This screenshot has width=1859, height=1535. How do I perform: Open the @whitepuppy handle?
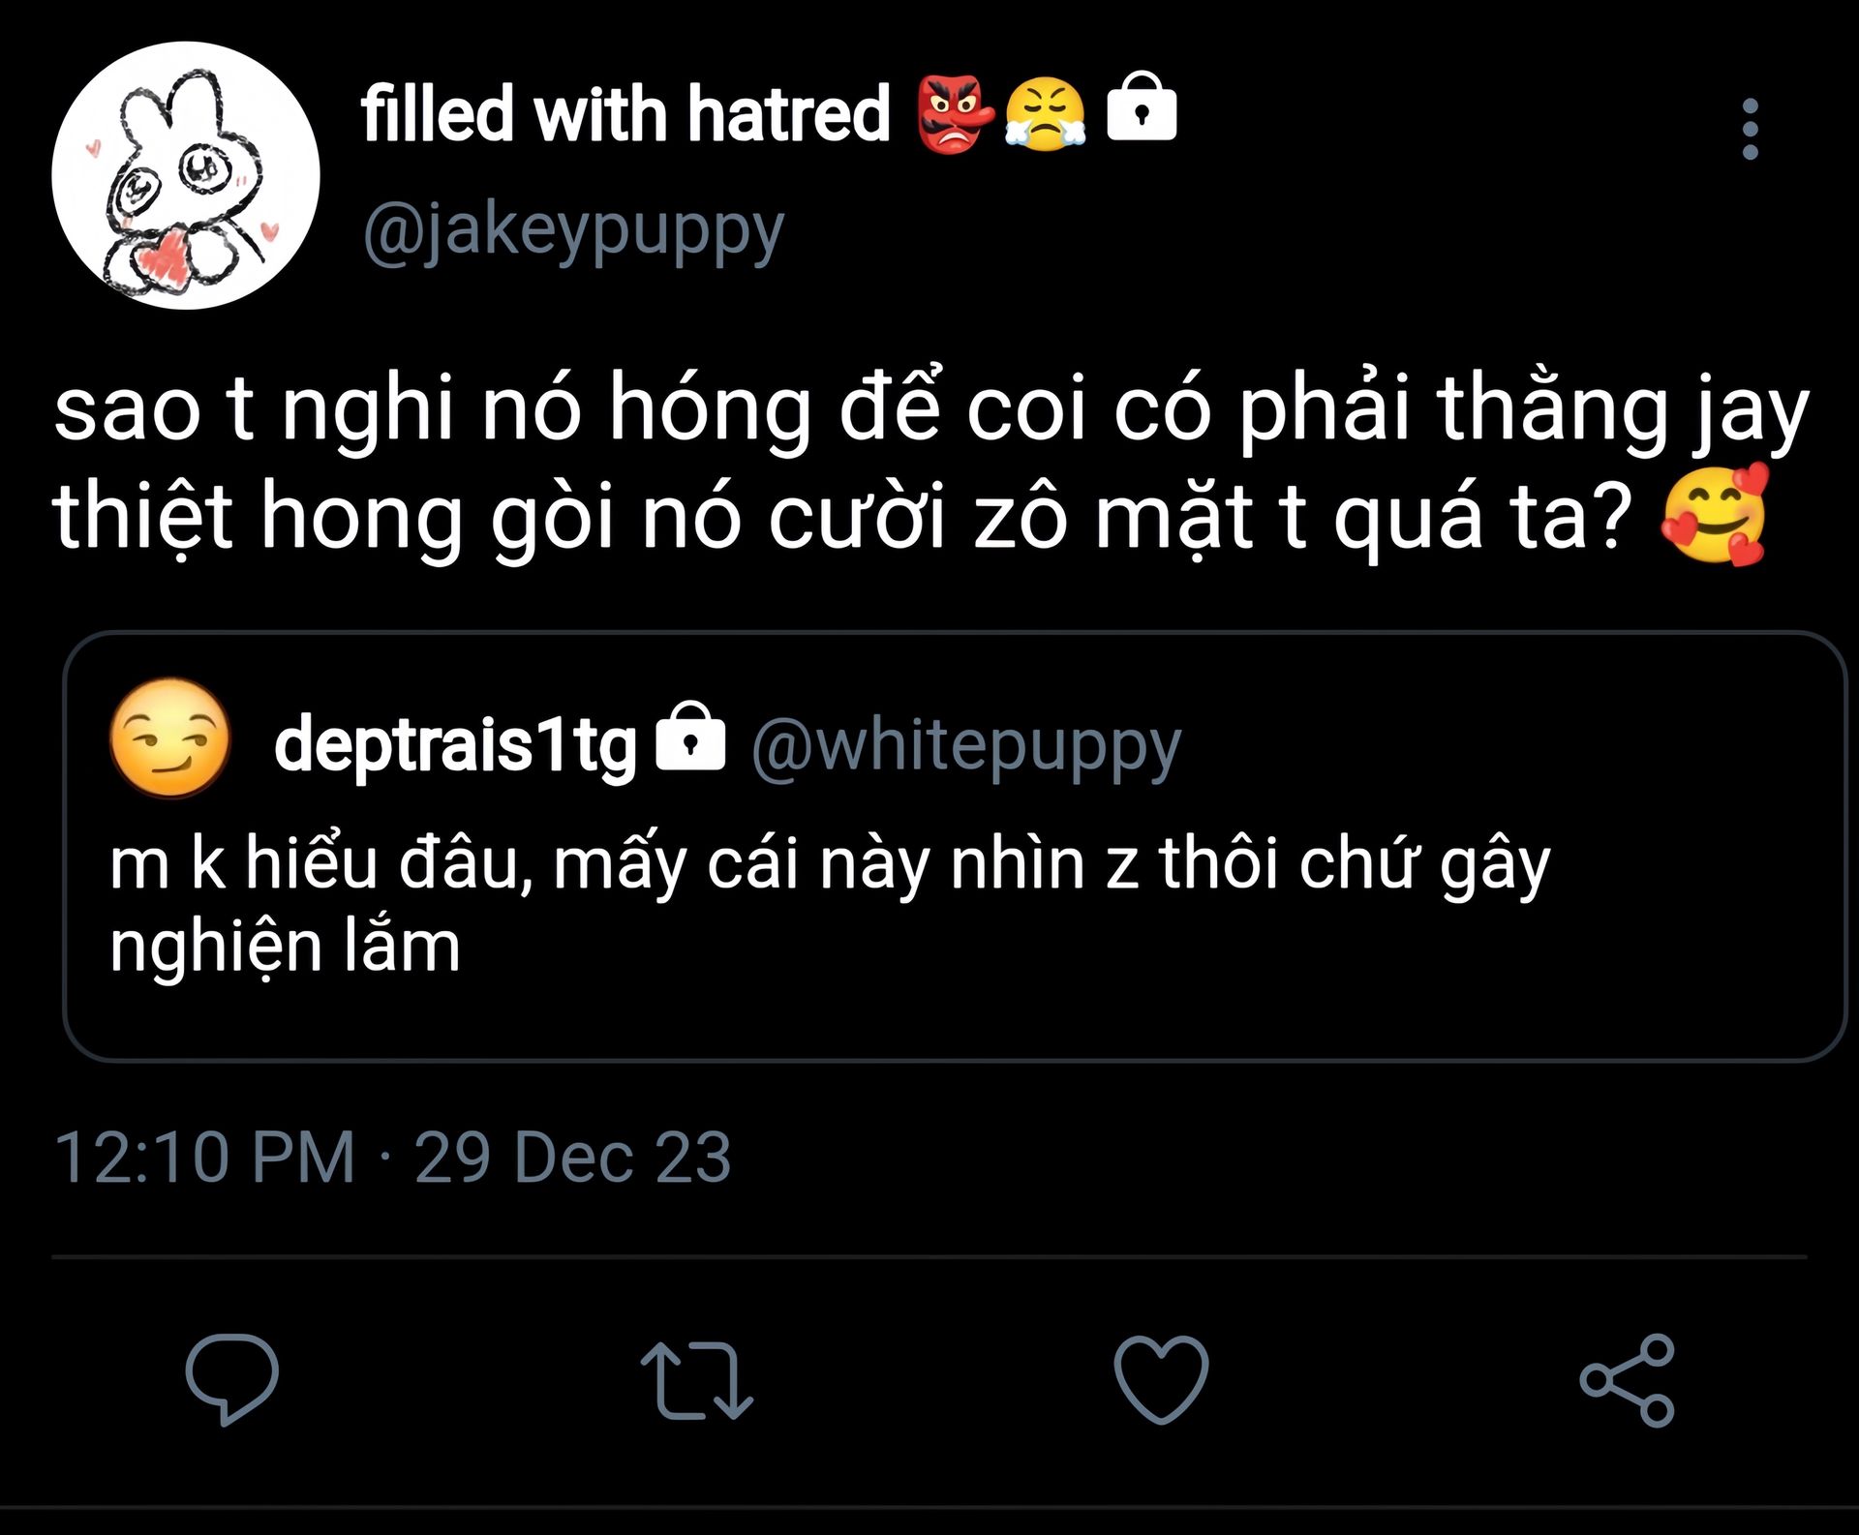tap(966, 746)
